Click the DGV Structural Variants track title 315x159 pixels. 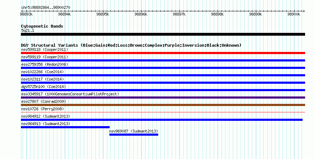[131, 45]
